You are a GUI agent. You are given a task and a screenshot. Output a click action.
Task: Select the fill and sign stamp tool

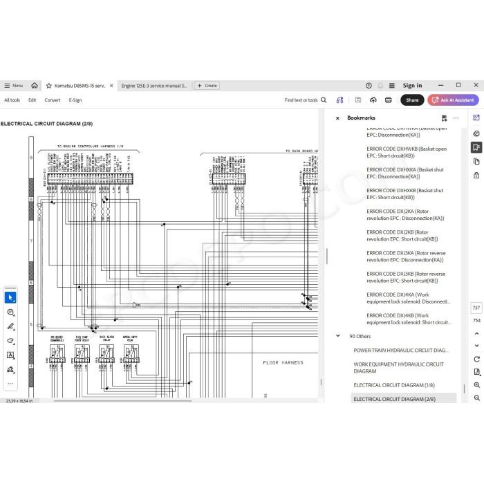(10, 369)
